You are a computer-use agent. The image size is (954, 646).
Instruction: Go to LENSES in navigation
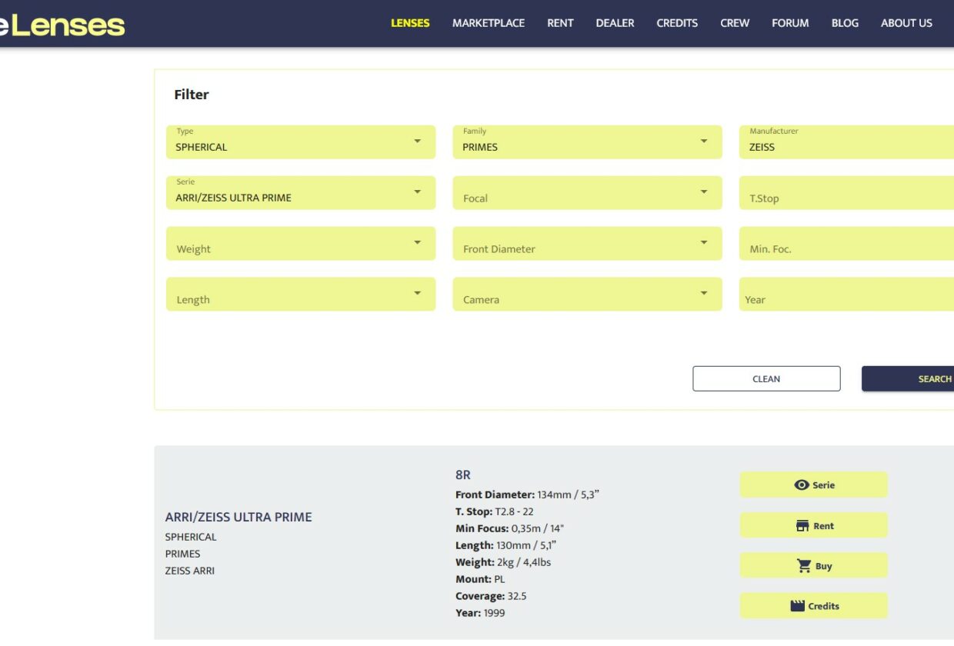pos(410,23)
